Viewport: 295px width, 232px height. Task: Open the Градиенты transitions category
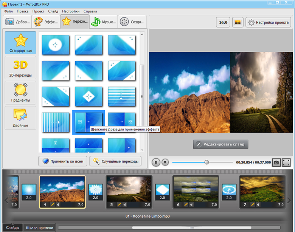[x=20, y=93]
